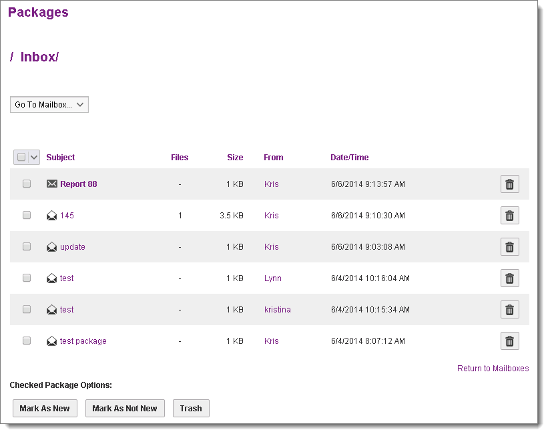Click trash icon for test package row
Screen dimensions: 548x434
509,341
